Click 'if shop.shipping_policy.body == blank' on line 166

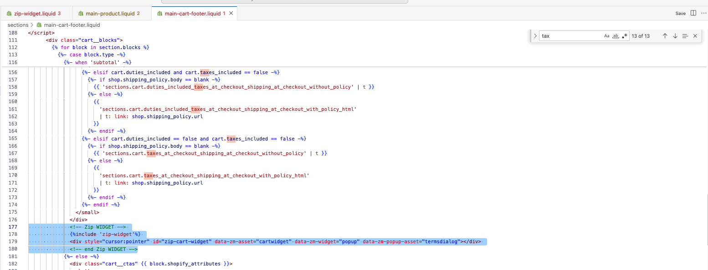(154, 146)
